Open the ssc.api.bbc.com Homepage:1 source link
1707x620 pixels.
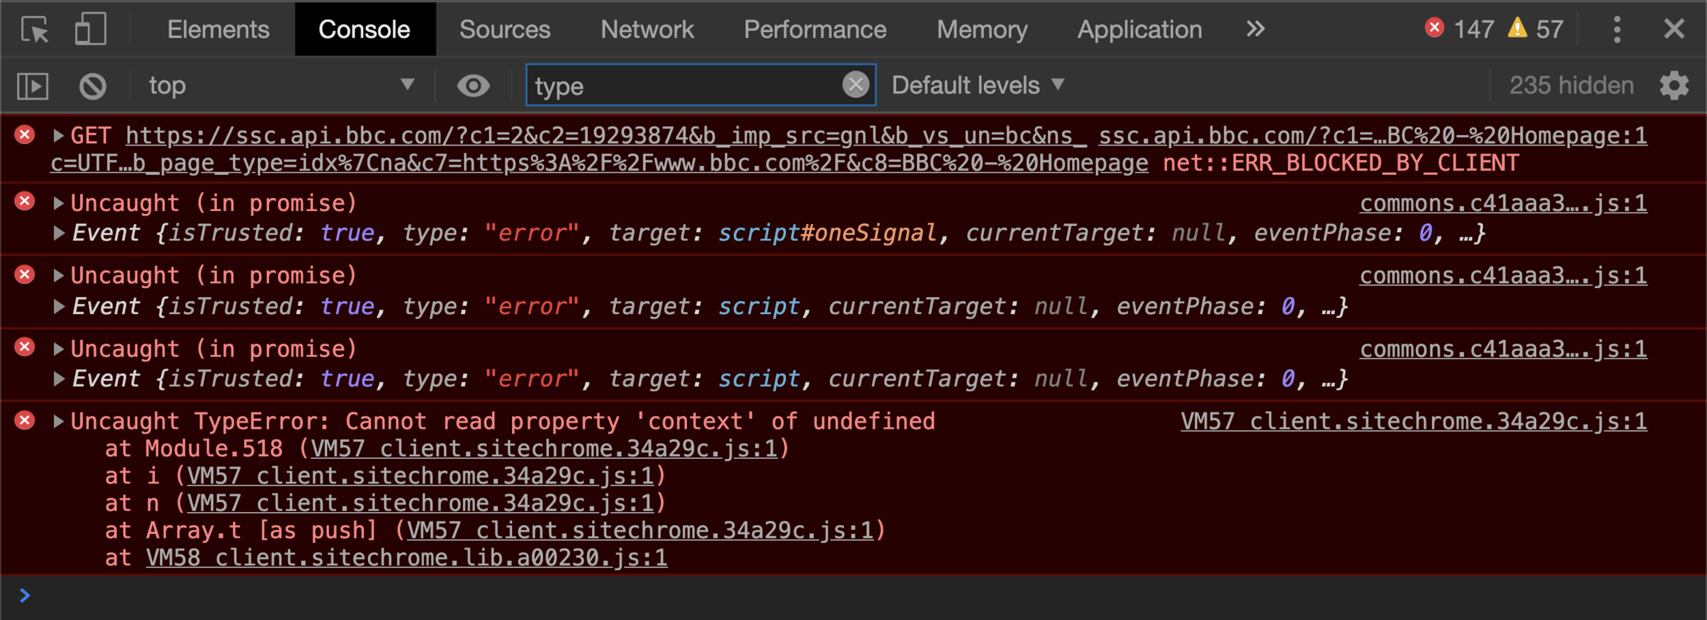click(1372, 136)
